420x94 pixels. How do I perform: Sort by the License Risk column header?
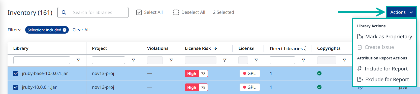coord(198,48)
